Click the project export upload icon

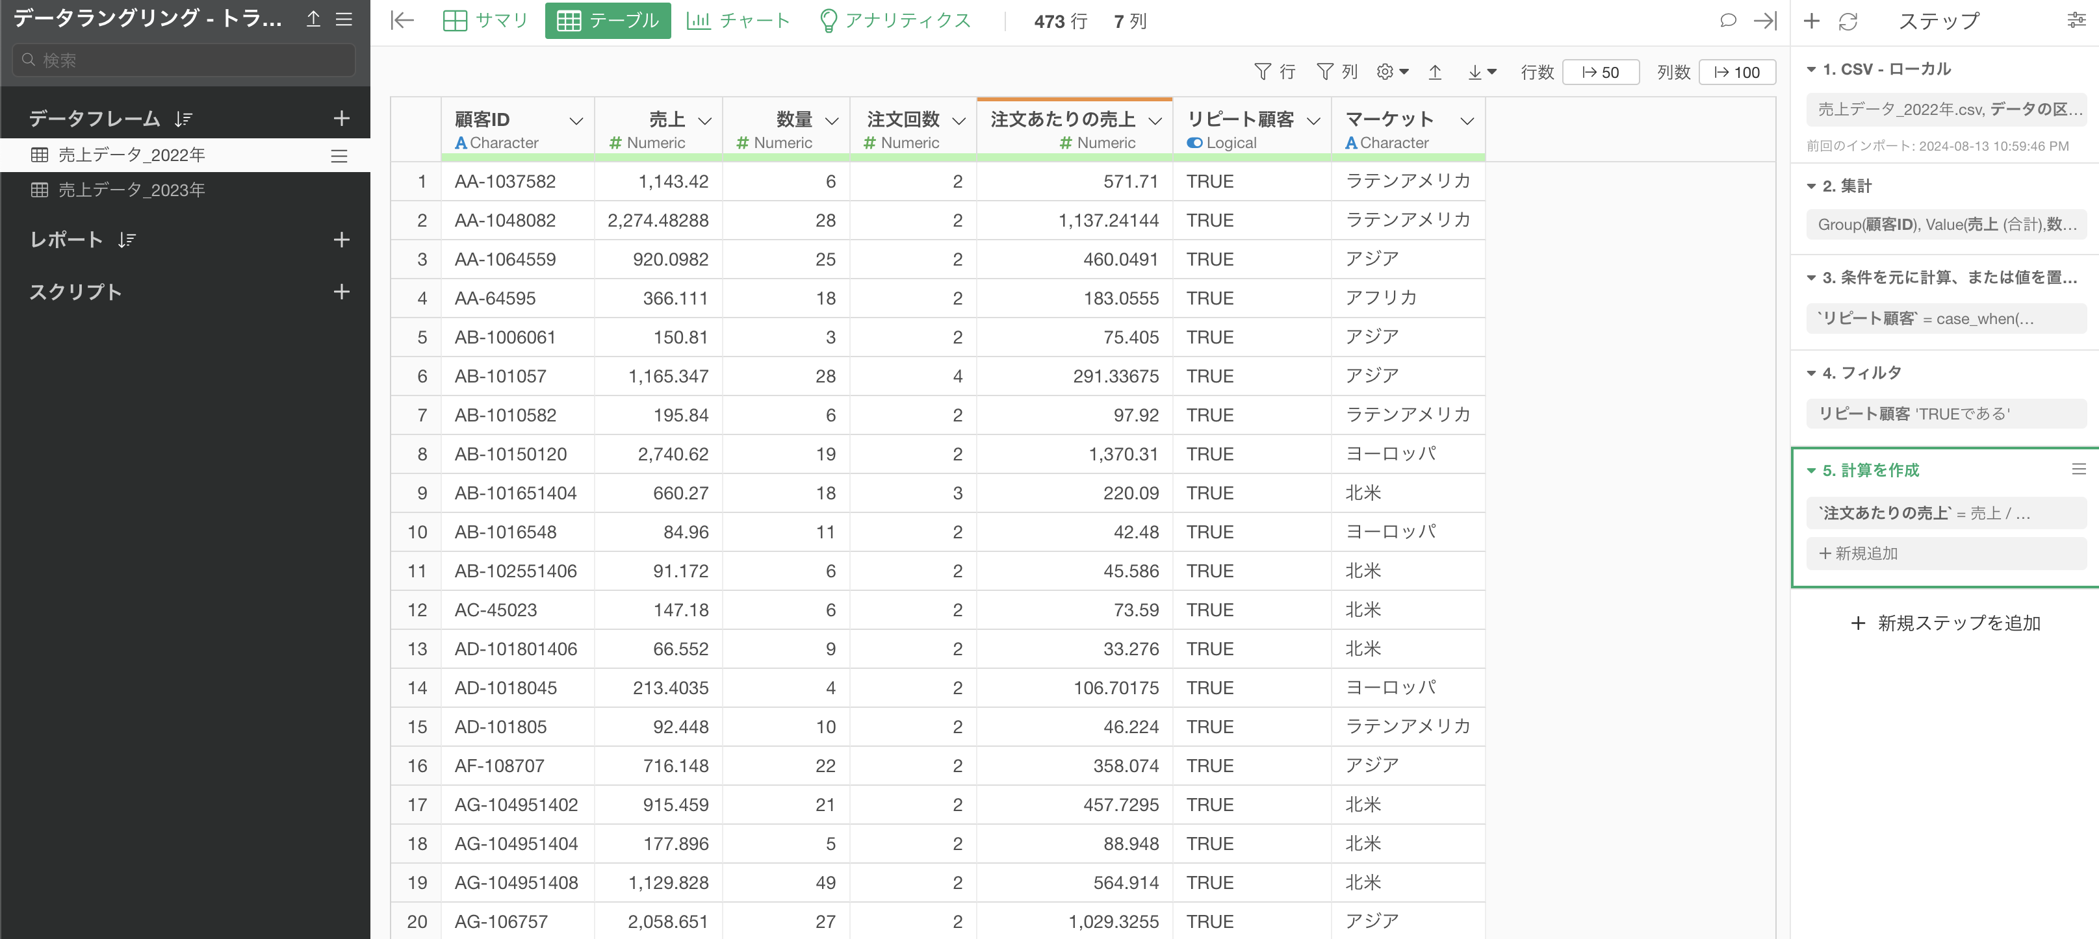pos(313,19)
